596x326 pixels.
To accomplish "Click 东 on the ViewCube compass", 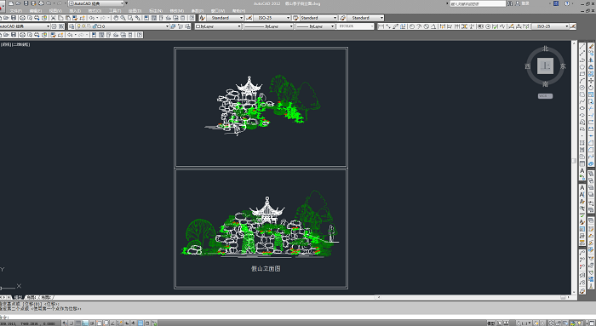I will click(563, 66).
